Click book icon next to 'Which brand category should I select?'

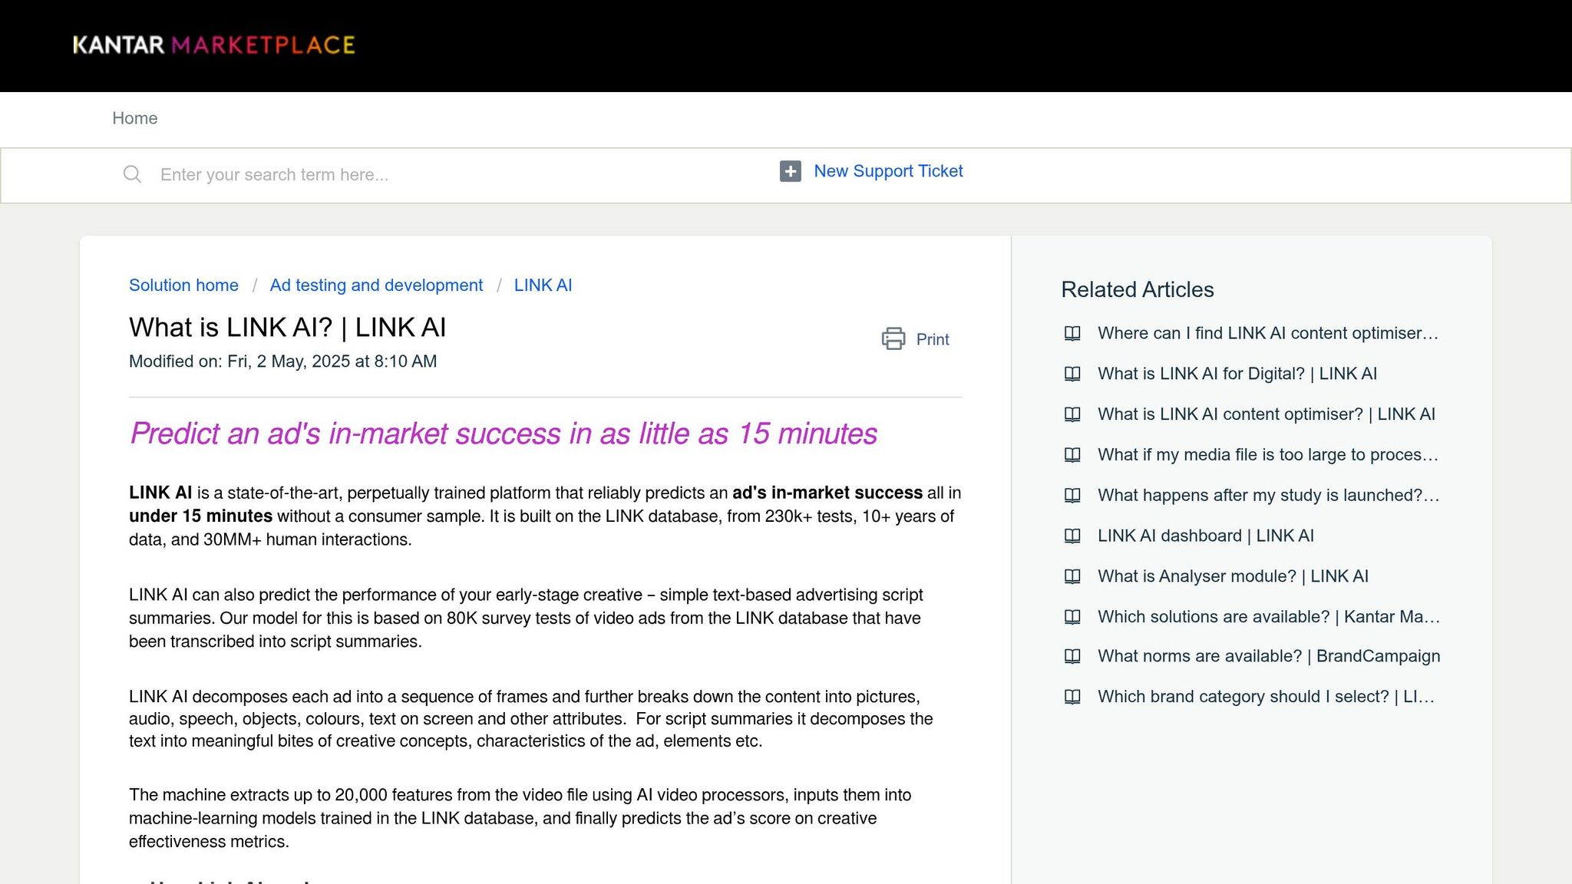pyautogui.click(x=1072, y=697)
